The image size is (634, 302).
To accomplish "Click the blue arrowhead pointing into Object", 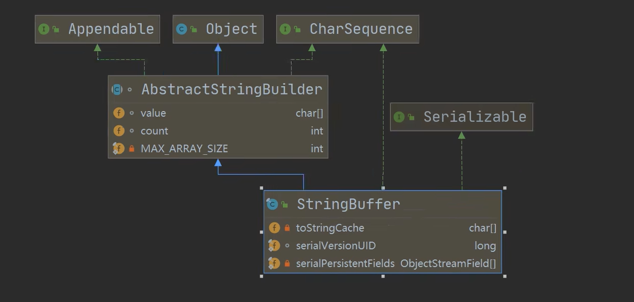I will (218, 47).
